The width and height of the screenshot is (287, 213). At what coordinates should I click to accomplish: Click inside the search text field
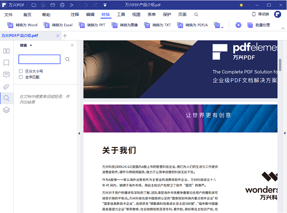pos(39,59)
